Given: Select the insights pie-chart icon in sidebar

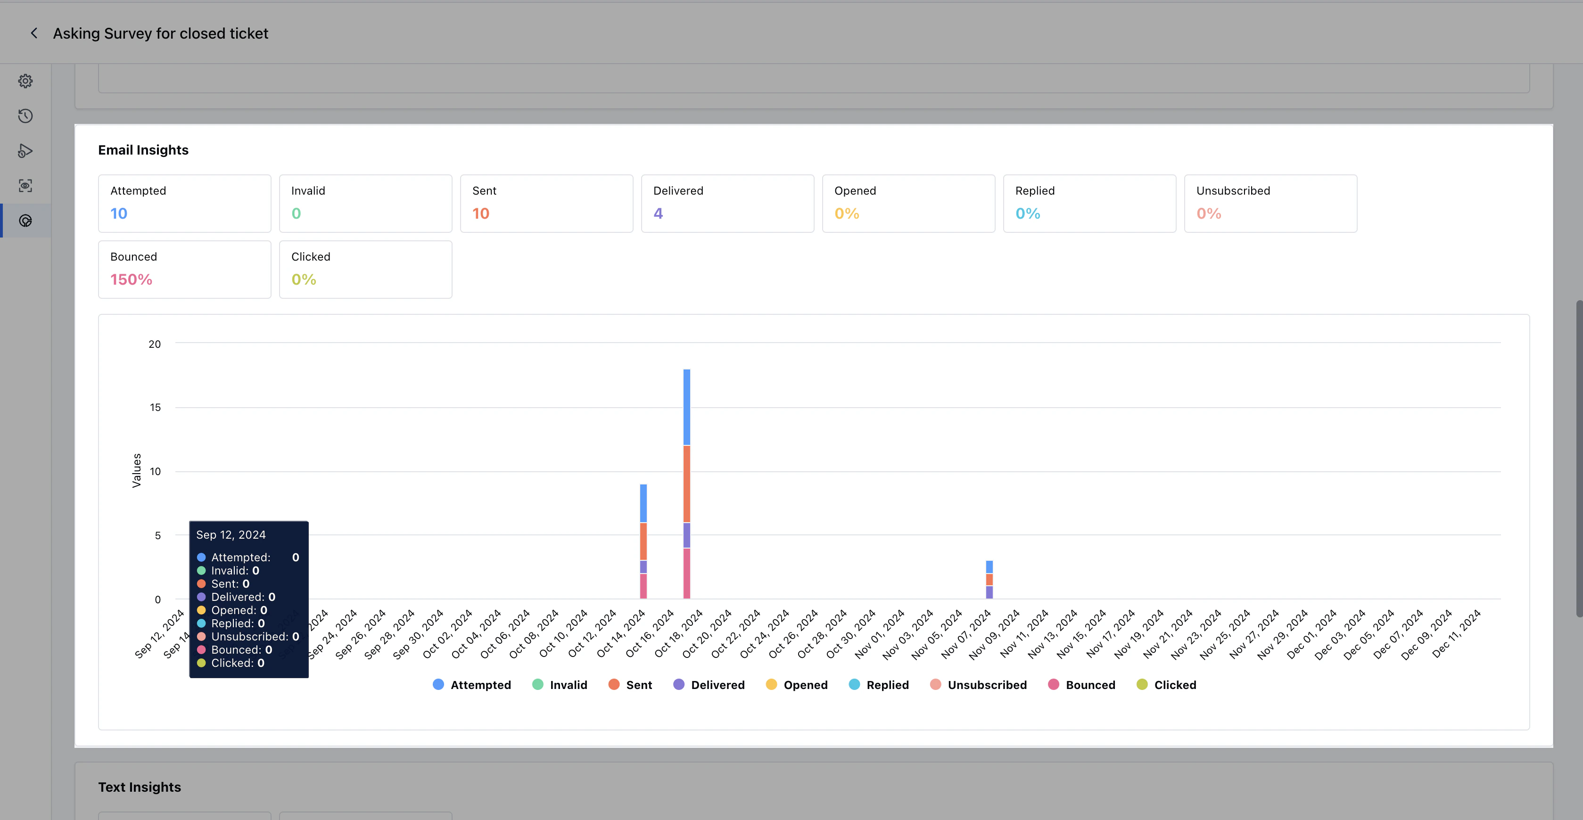Looking at the screenshot, I should 25,220.
